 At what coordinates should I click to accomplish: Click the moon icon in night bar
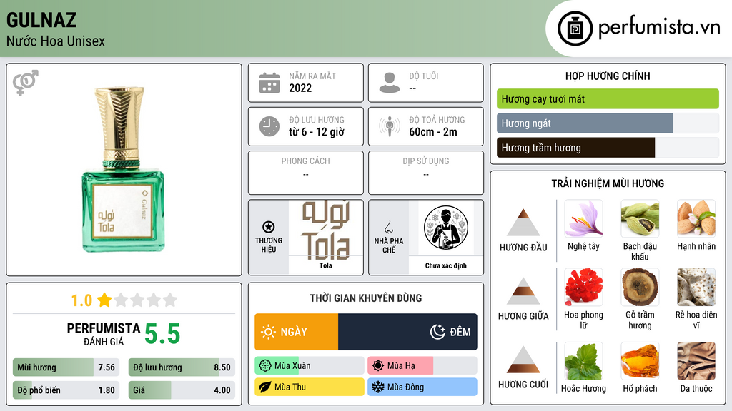[x=437, y=332]
